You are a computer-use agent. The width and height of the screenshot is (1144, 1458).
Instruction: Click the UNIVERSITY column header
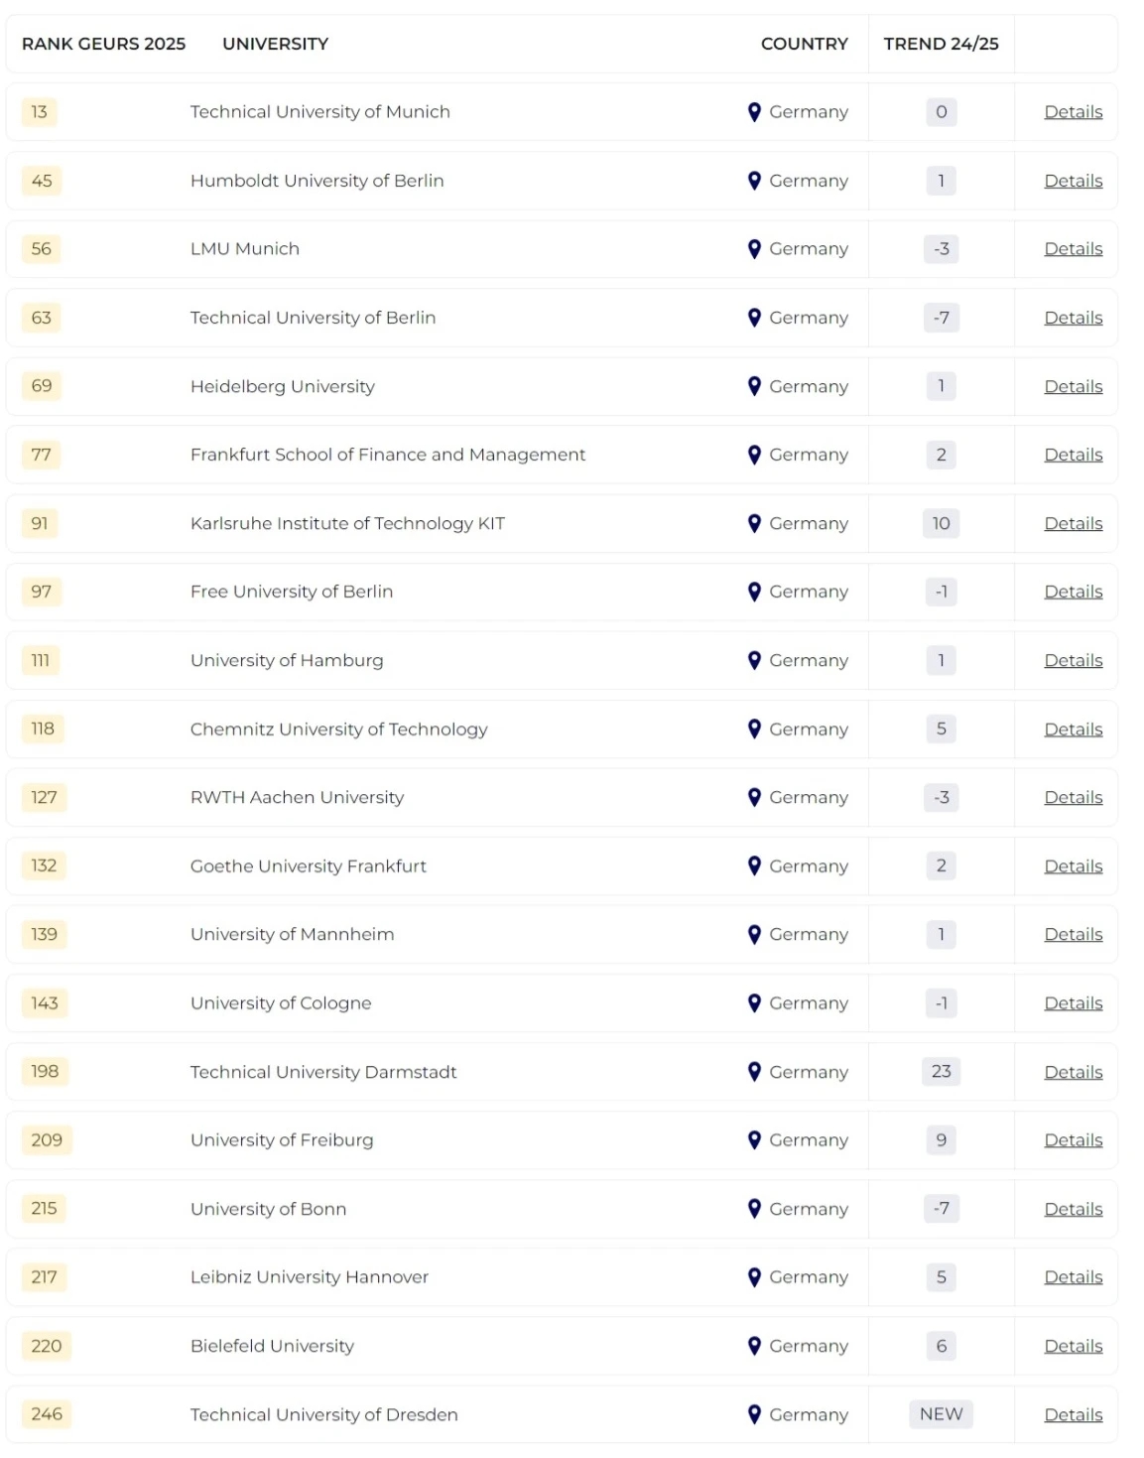click(275, 44)
